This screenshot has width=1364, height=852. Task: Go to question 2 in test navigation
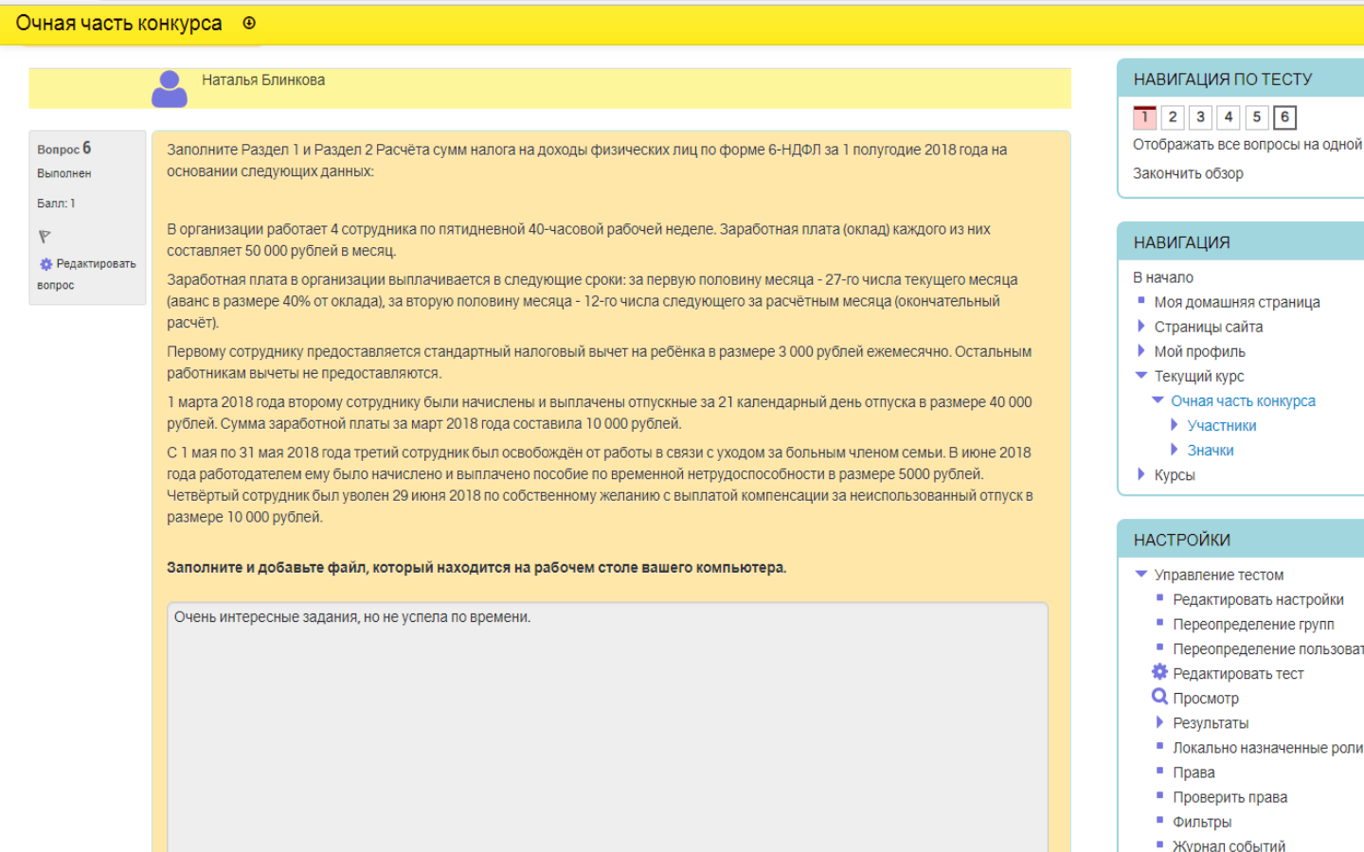[x=1173, y=116]
